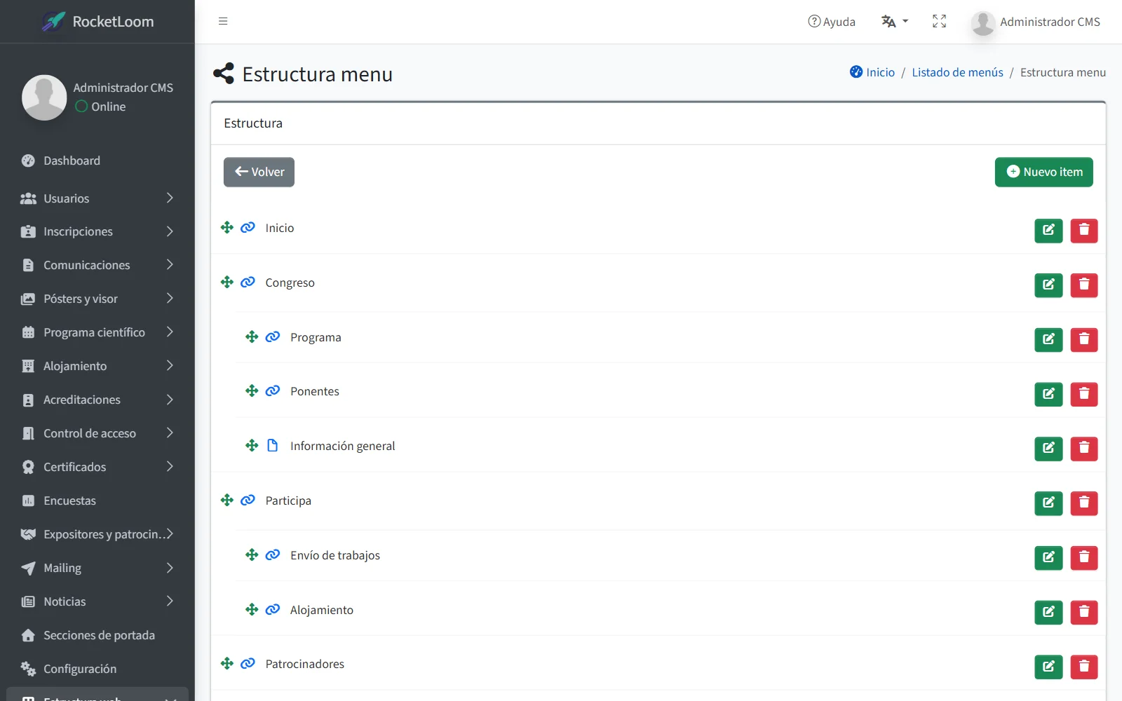Delete the Participa menu item

coord(1084,503)
